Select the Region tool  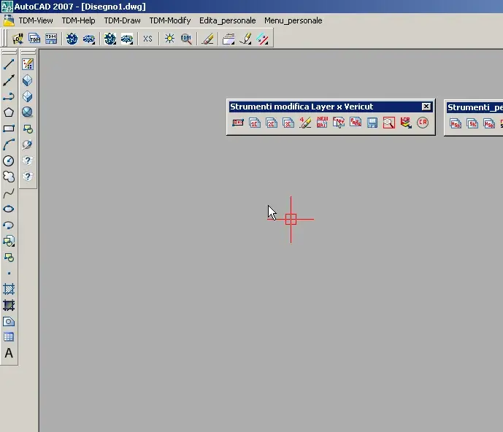pyautogui.click(x=9, y=321)
